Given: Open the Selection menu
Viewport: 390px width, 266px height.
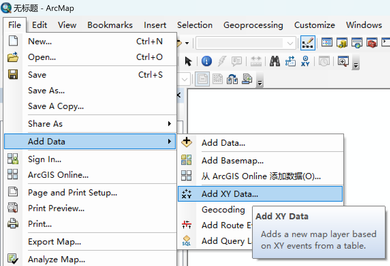Looking at the screenshot, I should click(195, 25).
